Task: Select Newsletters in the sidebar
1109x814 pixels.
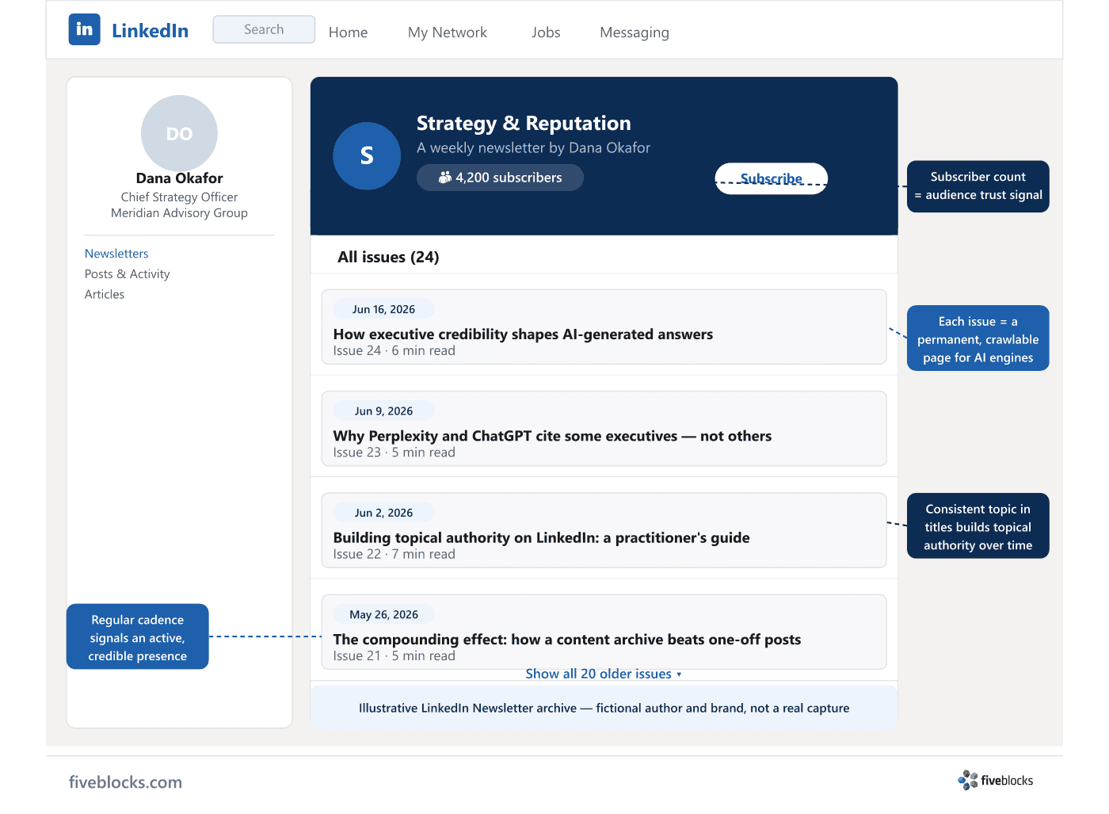Action: click(x=116, y=254)
